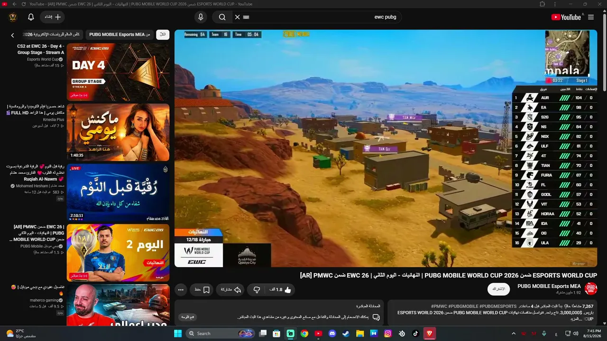Open Steam from the taskbar

click(346, 333)
